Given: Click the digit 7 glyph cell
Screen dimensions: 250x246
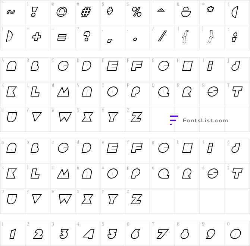Looking at the screenshot, I should (x=162, y=233).
